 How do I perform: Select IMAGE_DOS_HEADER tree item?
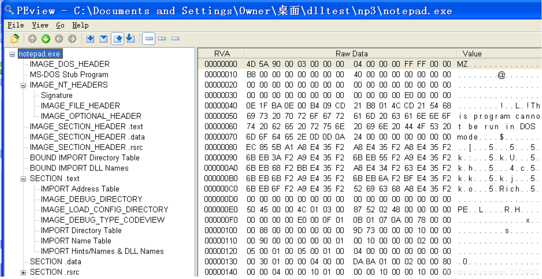(70, 64)
